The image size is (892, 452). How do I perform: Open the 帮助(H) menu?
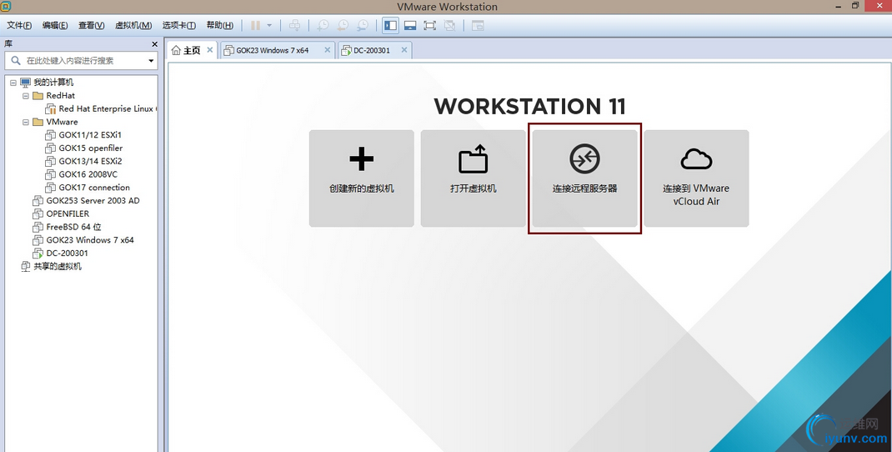tap(219, 26)
